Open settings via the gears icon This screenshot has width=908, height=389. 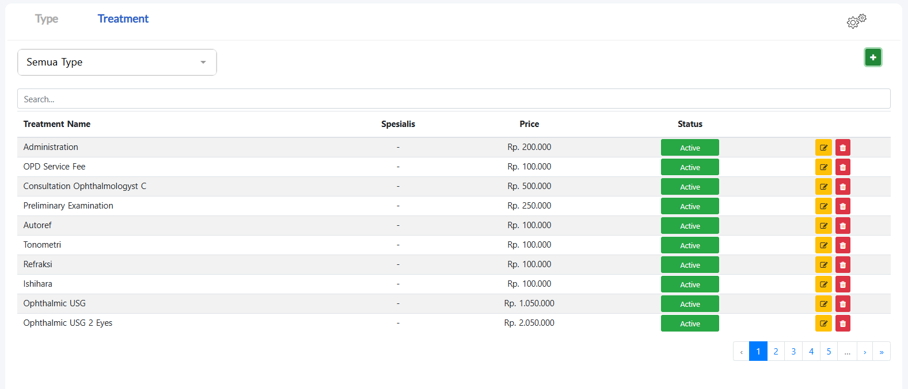coord(856,21)
